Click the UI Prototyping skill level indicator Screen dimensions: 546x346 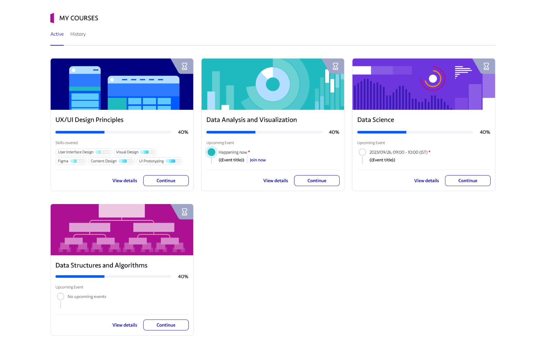173,161
